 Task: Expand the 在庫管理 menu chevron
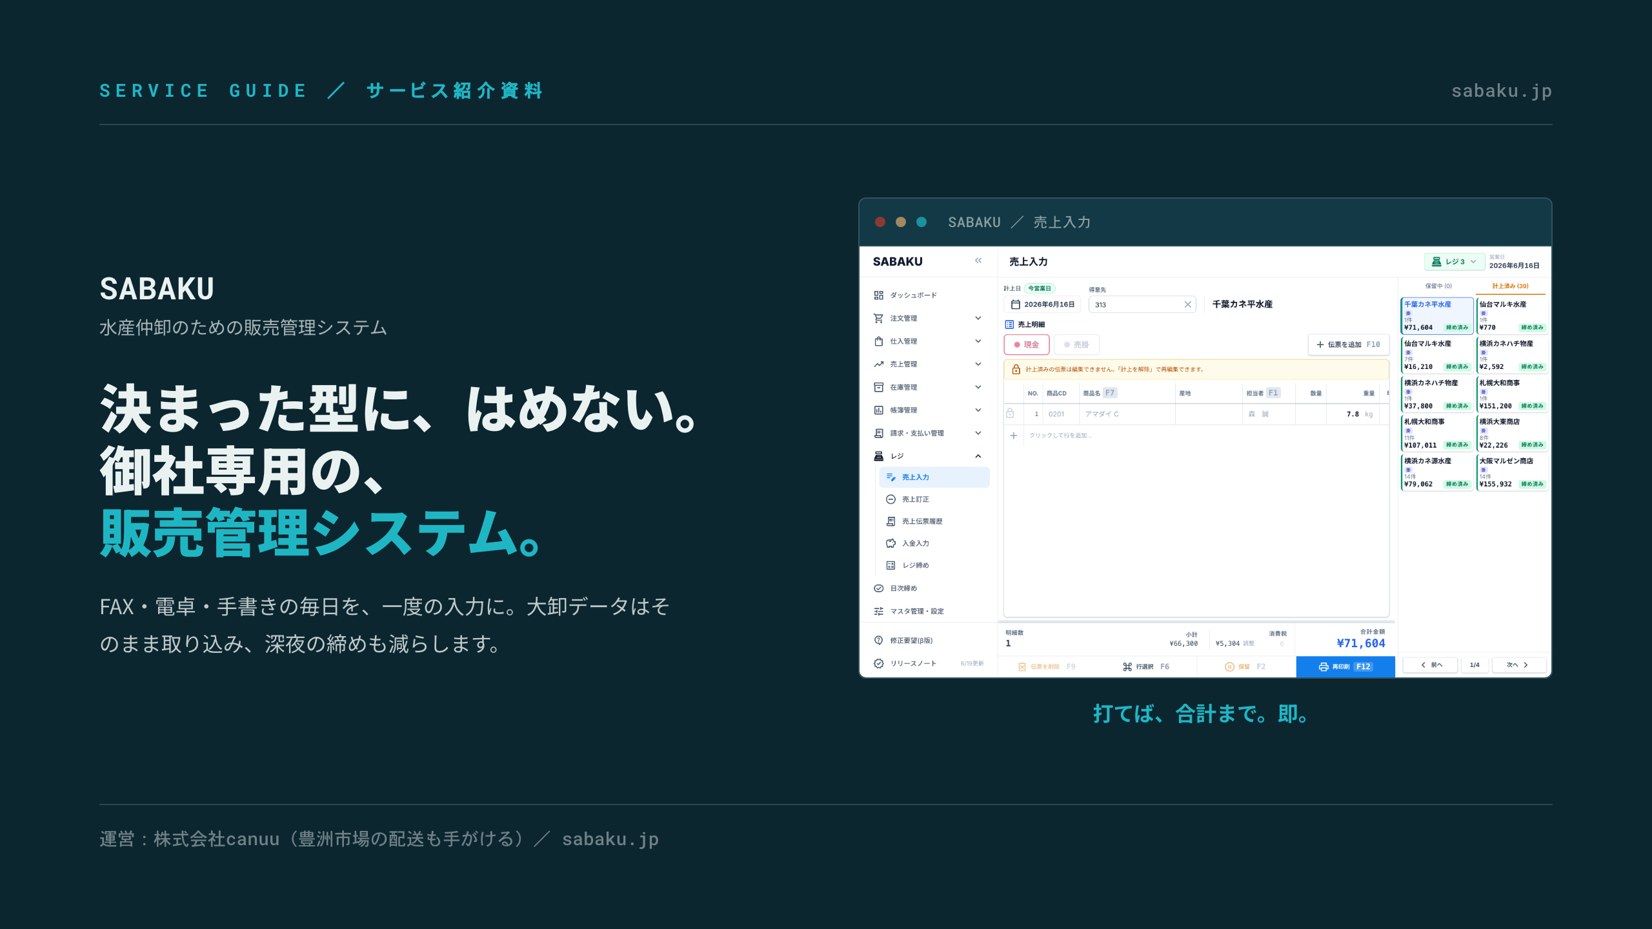pos(978,387)
